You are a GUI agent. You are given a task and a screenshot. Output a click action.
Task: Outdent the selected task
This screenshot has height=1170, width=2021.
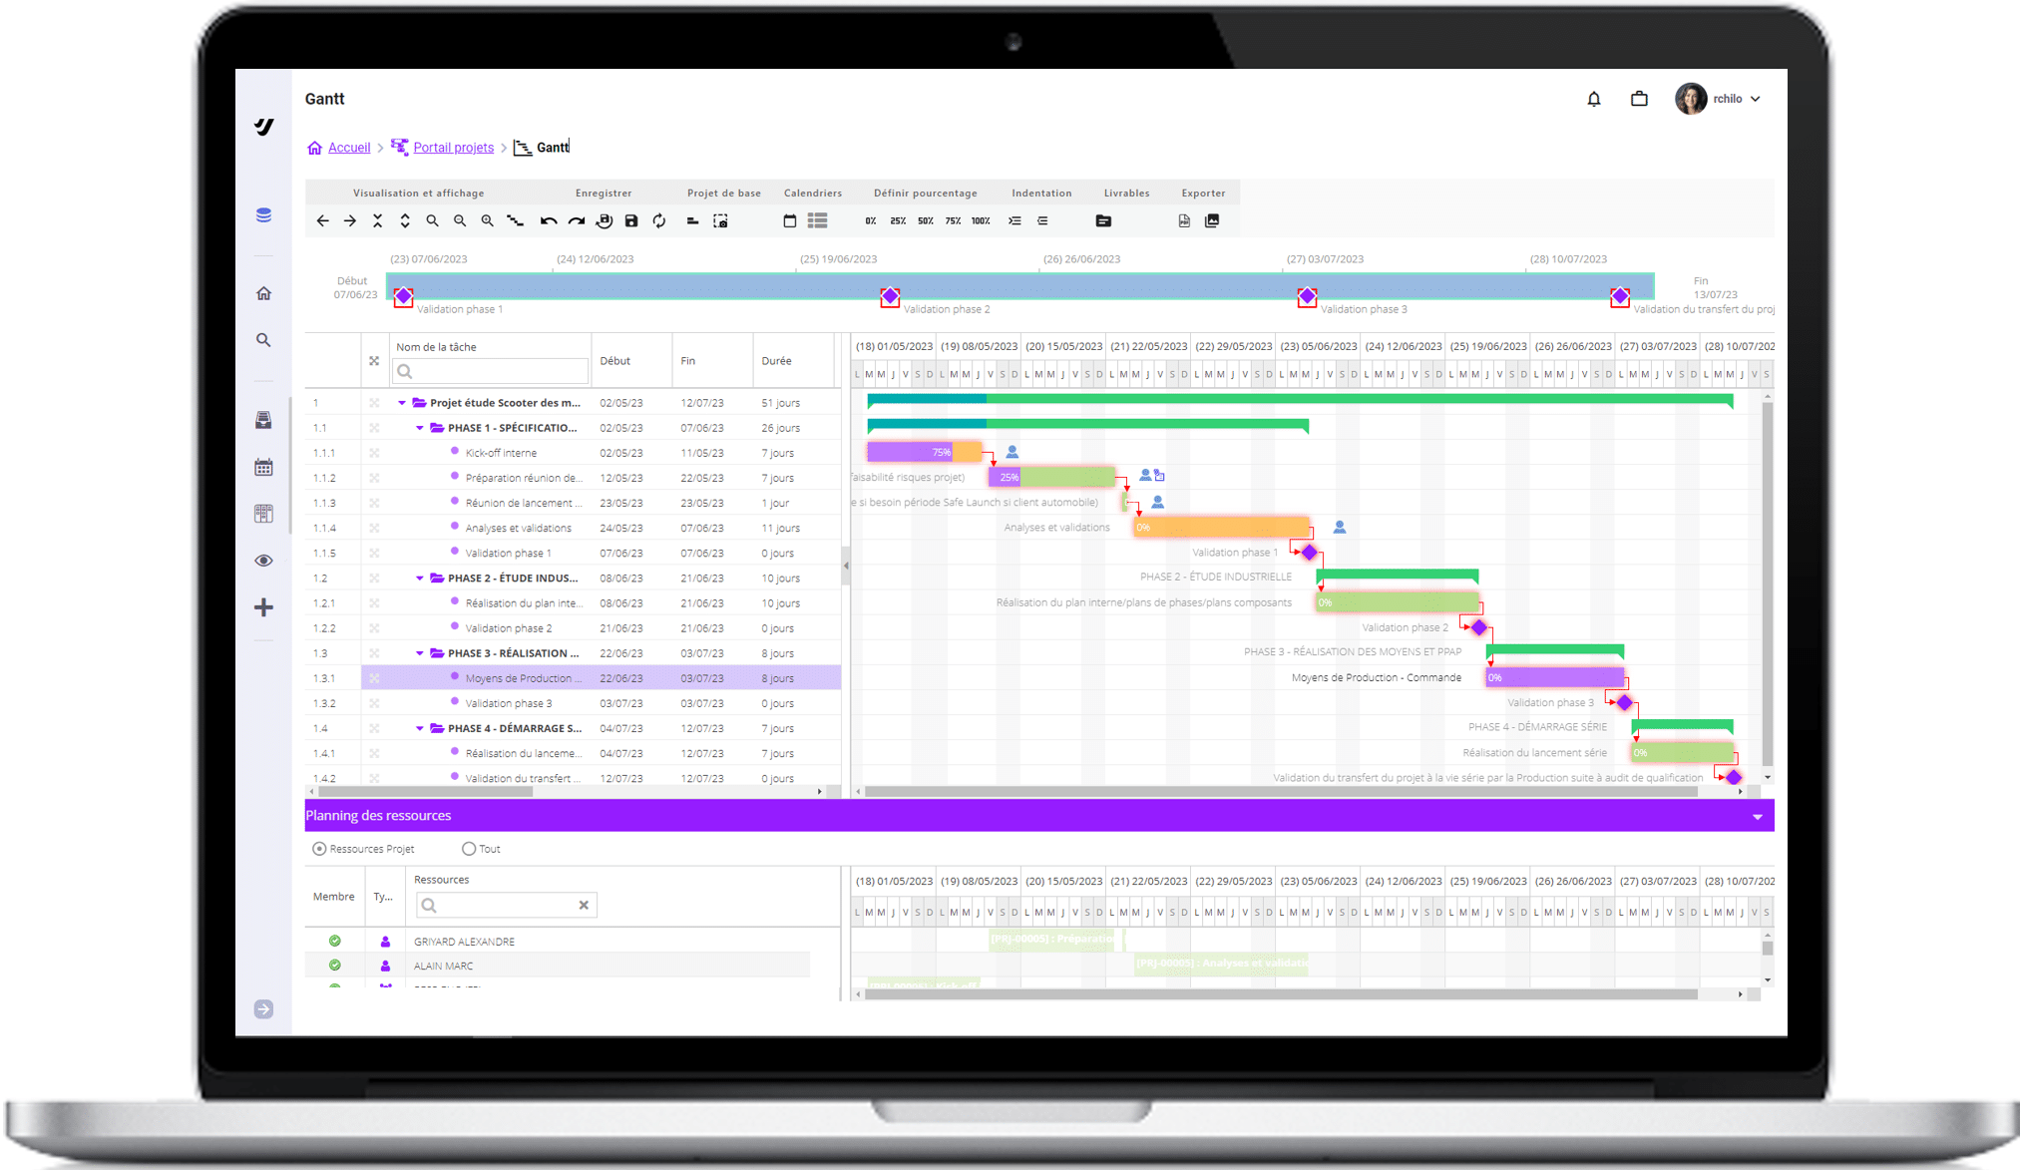tap(1042, 221)
